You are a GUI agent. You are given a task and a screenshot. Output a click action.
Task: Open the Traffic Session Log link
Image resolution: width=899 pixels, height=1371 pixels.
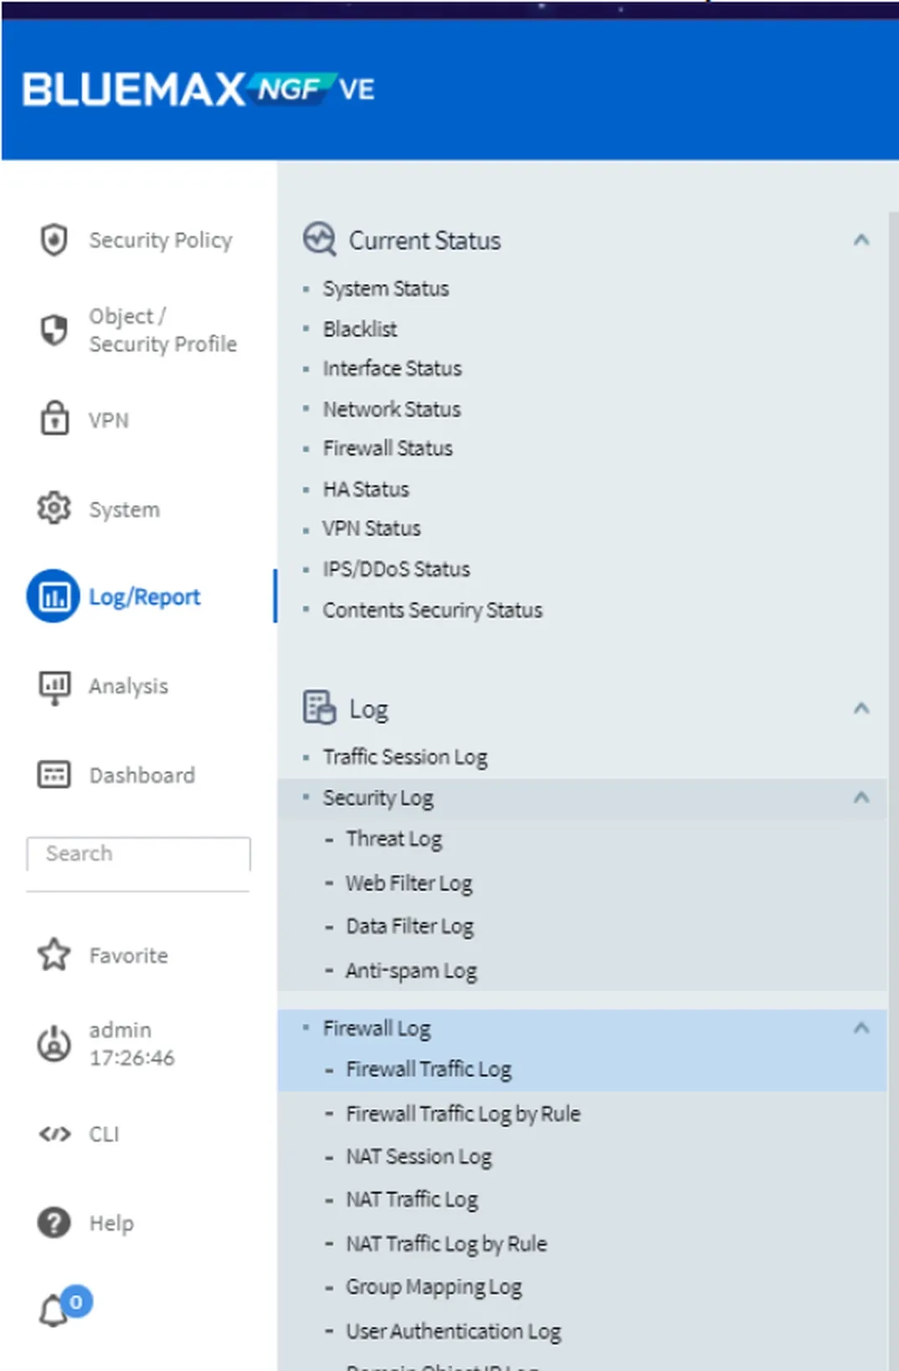[x=405, y=757]
